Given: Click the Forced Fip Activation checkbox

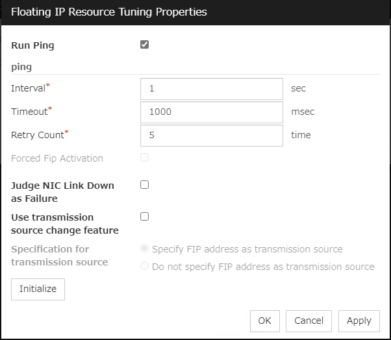Looking at the screenshot, I should point(144,158).
